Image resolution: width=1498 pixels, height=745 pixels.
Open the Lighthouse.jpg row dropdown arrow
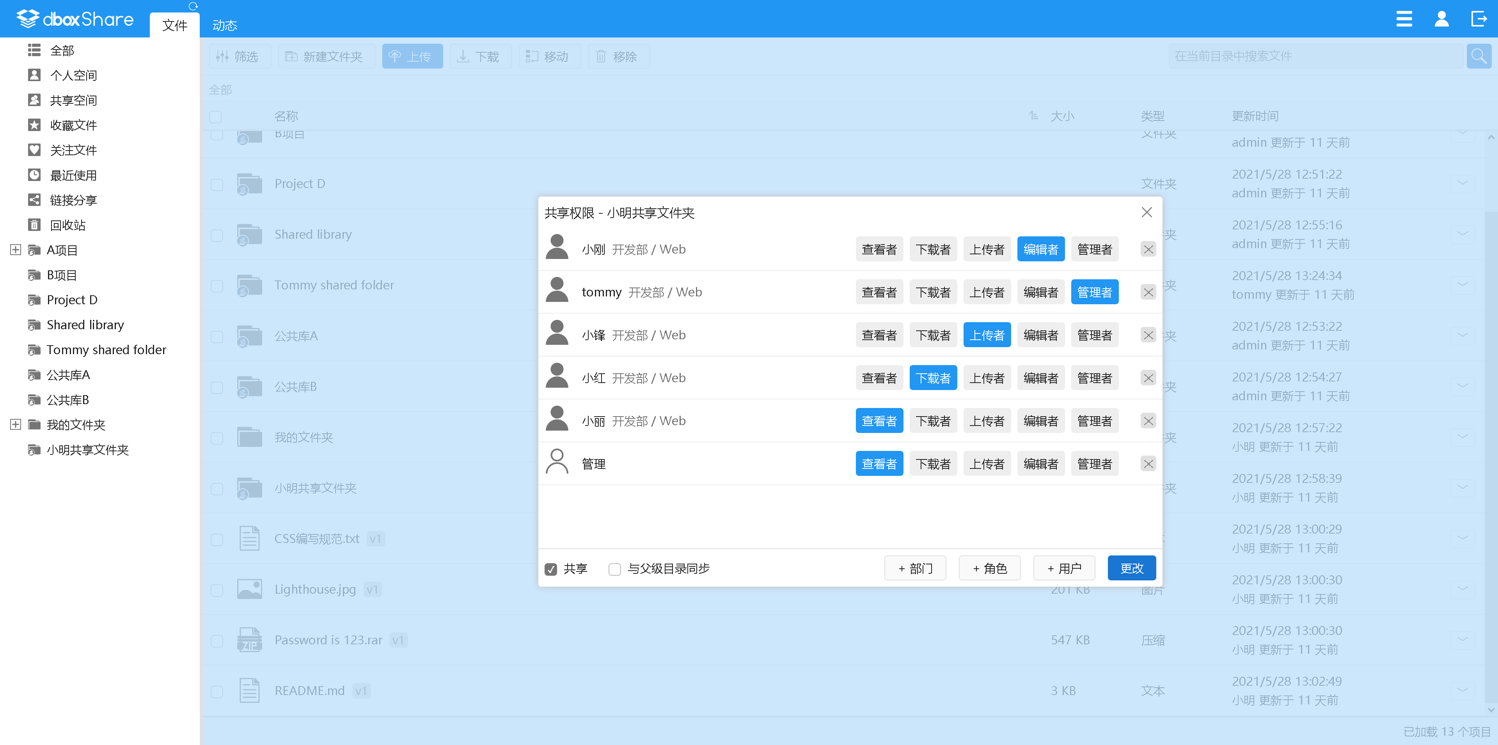1462,589
